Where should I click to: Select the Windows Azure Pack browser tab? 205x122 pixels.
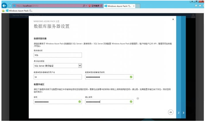tap(119, 6)
